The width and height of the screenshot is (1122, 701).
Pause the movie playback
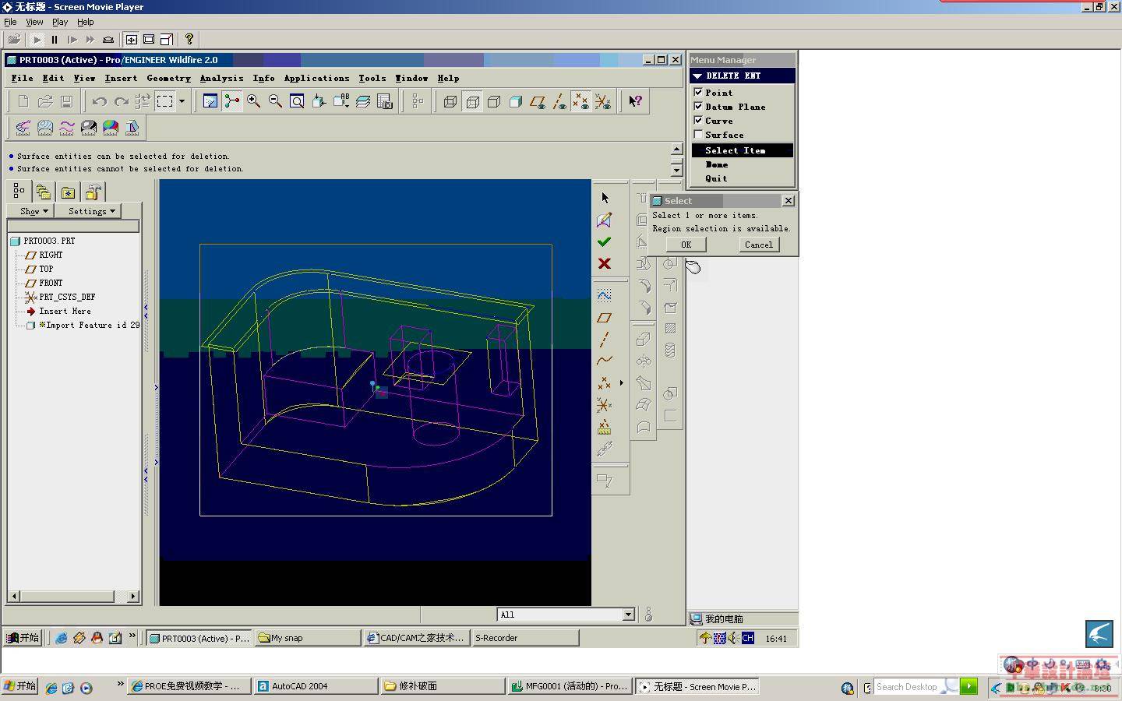(x=55, y=39)
